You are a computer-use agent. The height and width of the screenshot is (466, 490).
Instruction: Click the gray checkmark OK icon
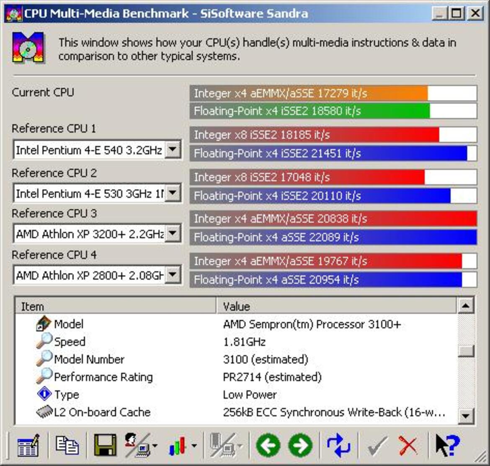pos(377,446)
